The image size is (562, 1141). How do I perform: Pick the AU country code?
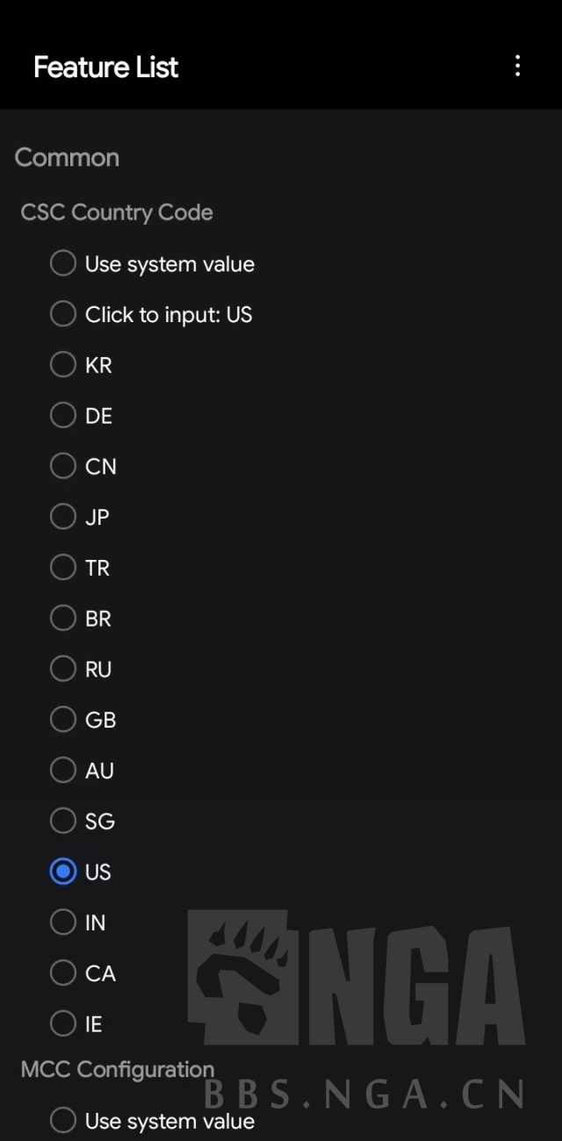[x=63, y=770]
